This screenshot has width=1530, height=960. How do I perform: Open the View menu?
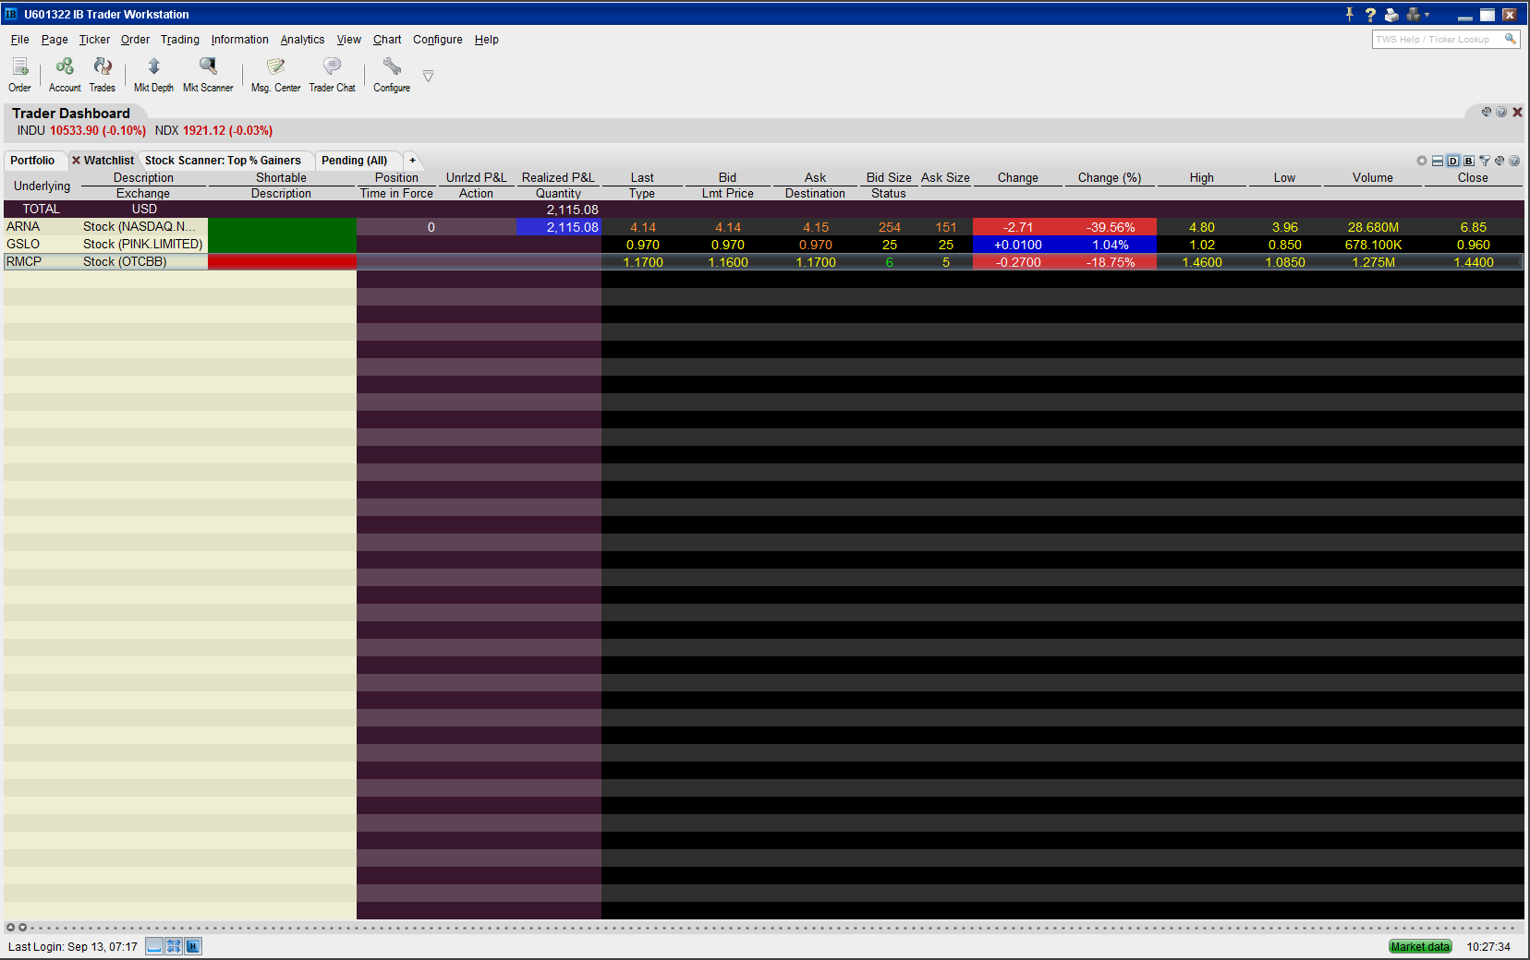(x=349, y=40)
